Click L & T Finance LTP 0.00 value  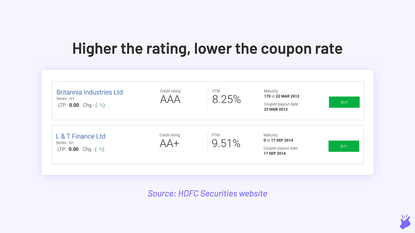(x=74, y=149)
